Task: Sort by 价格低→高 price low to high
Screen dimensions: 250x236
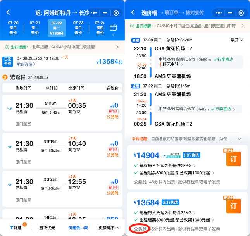Action: [x=78, y=228]
